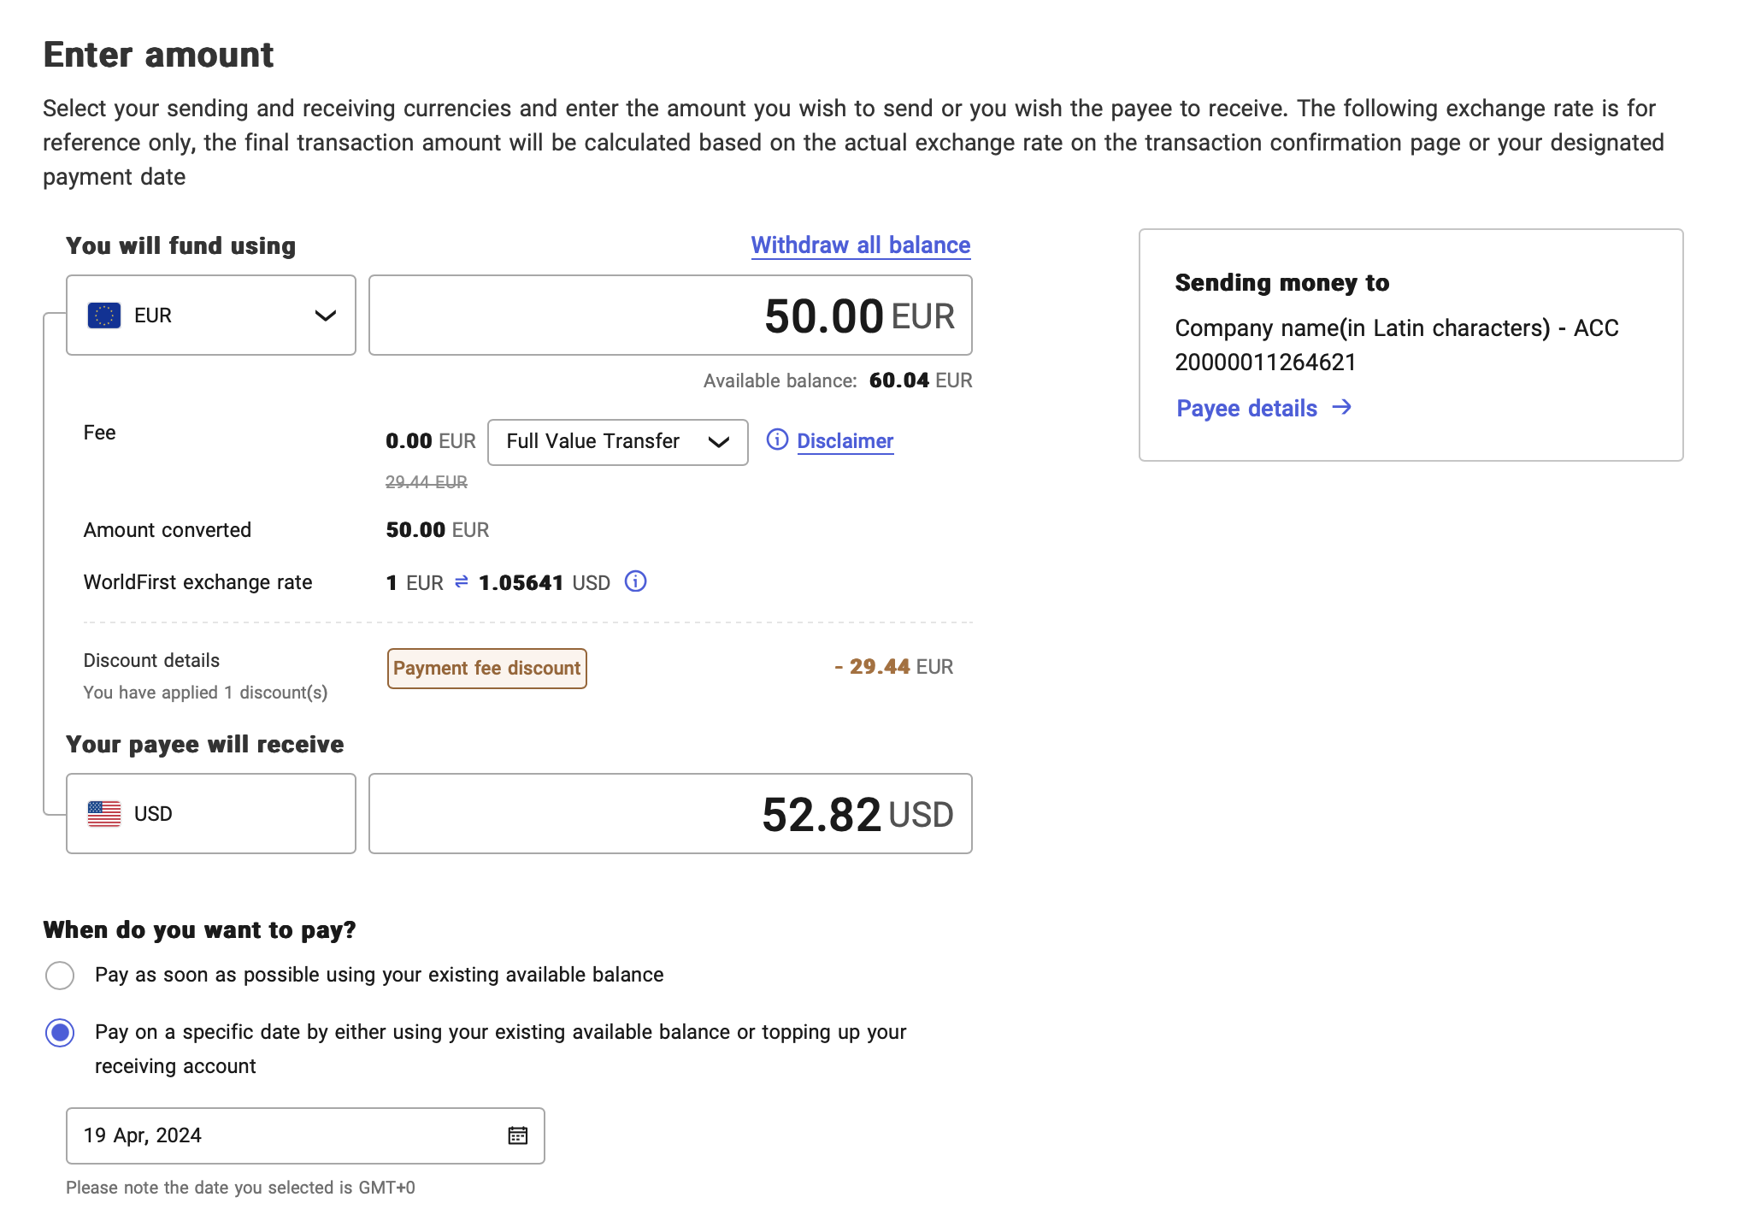Click the 50.00 EUR amount field
This screenshot has width=1761, height=1209.
pos(670,316)
